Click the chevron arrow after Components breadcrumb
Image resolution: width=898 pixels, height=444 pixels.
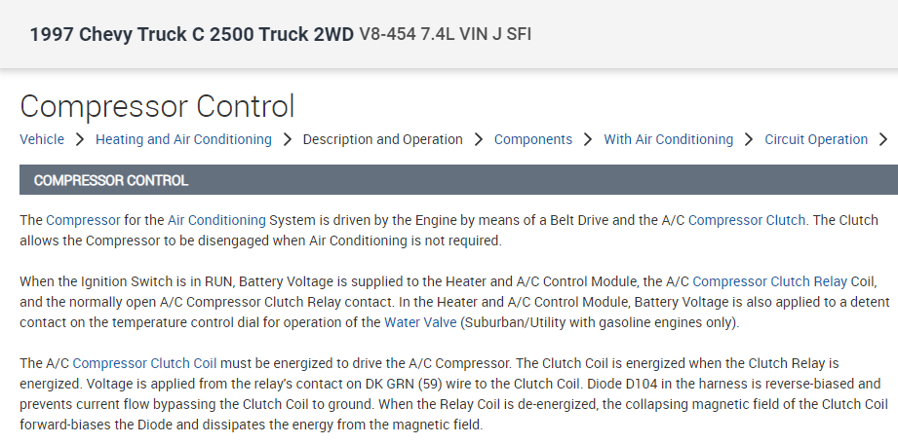click(588, 139)
